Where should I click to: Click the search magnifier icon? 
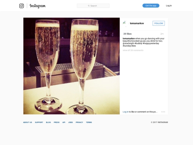pyautogui.click(x=89, y=6)
